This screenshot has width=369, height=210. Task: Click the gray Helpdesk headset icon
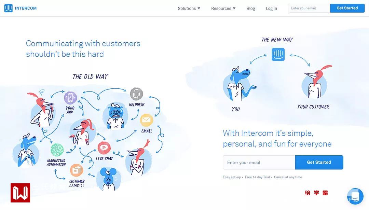pos(136,94)
